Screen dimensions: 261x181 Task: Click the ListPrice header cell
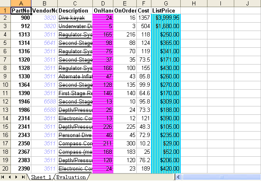tap(166, 10)
